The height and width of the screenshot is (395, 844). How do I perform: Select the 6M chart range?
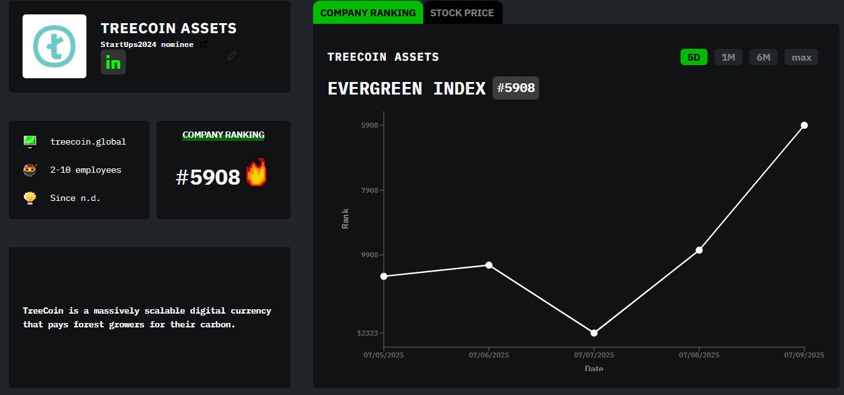click(763, 57)
